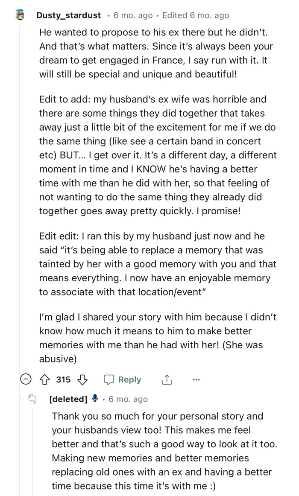Click the speech bubble Reply icon

tap(110, 379)
